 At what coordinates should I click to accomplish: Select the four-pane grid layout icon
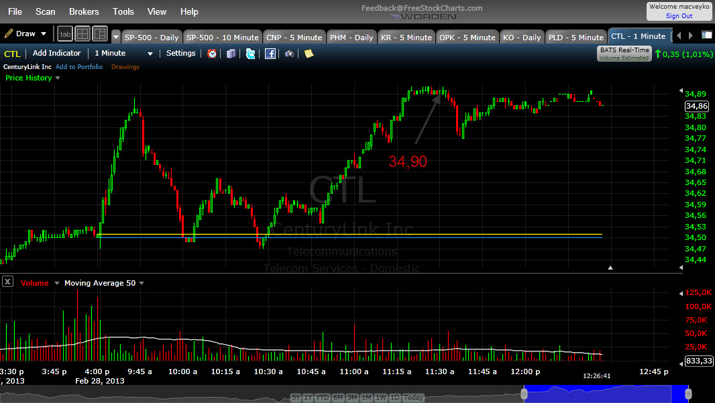click(x=82, y=34)
